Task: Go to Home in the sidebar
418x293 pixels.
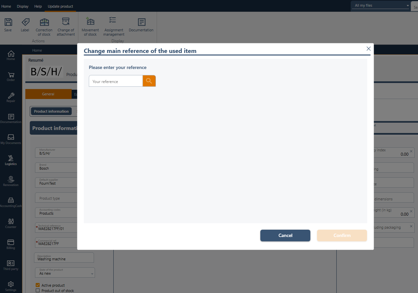Action: pos(11,55)
